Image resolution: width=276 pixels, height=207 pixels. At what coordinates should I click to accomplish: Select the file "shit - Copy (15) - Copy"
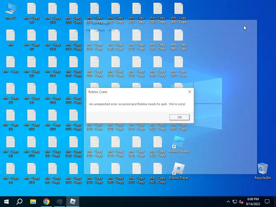pos(73,40)
